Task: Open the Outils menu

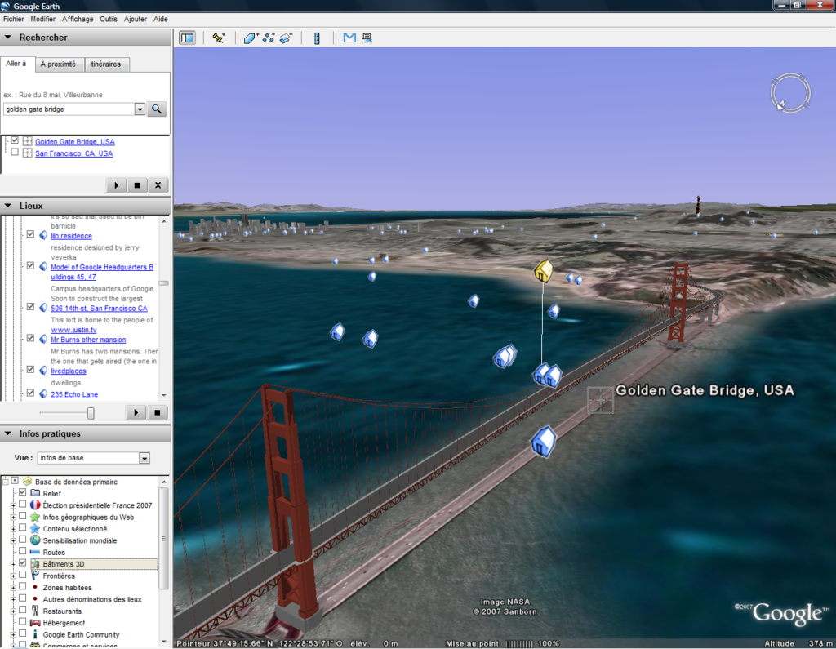Action: coord(109,19)
